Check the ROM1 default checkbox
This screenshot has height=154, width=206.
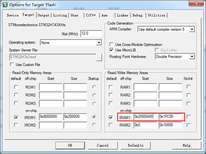coord(16,87)
